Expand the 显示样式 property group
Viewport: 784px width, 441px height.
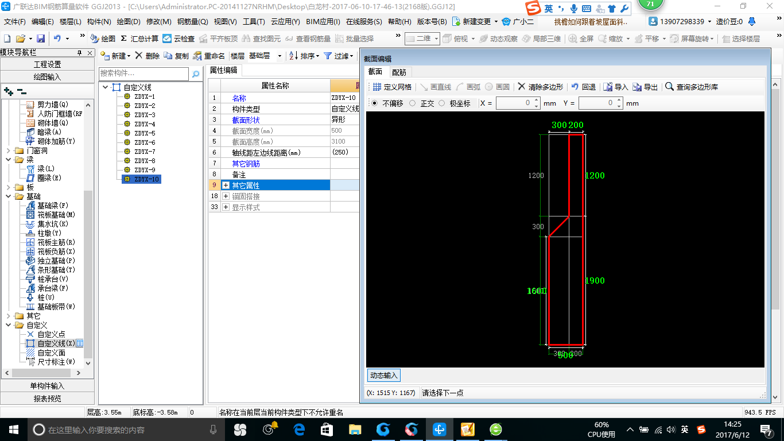226,207
